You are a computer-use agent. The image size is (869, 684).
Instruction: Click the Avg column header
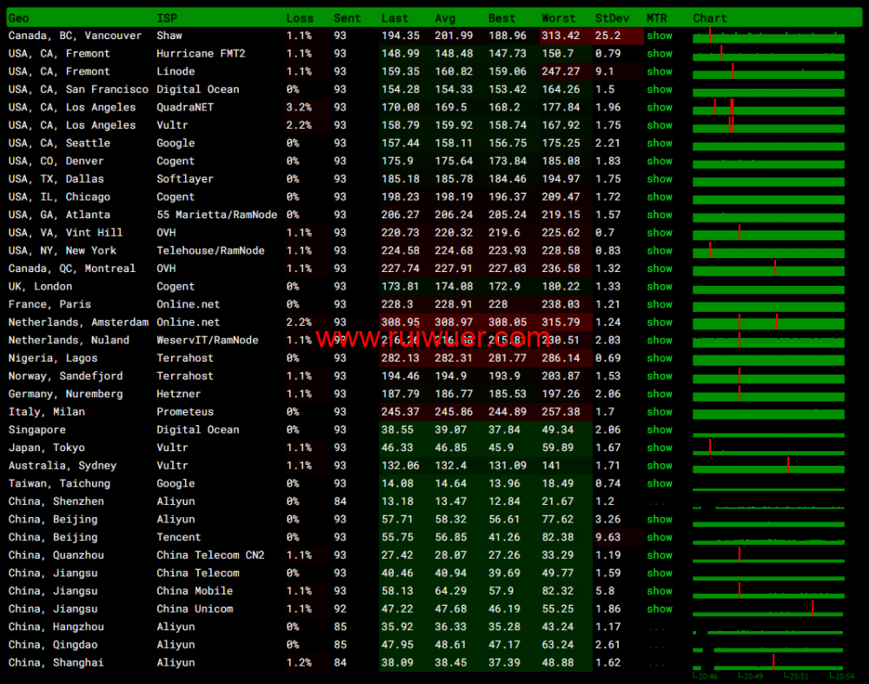pos(444,18)
